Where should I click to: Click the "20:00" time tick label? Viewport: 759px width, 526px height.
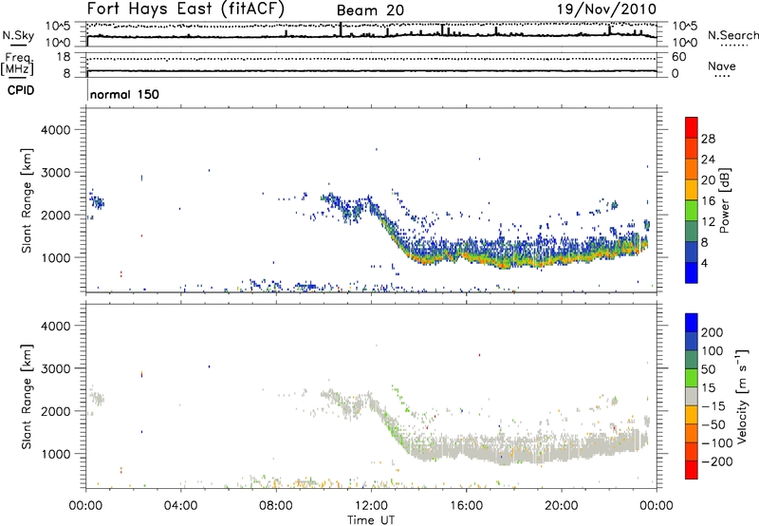point(561,506)
